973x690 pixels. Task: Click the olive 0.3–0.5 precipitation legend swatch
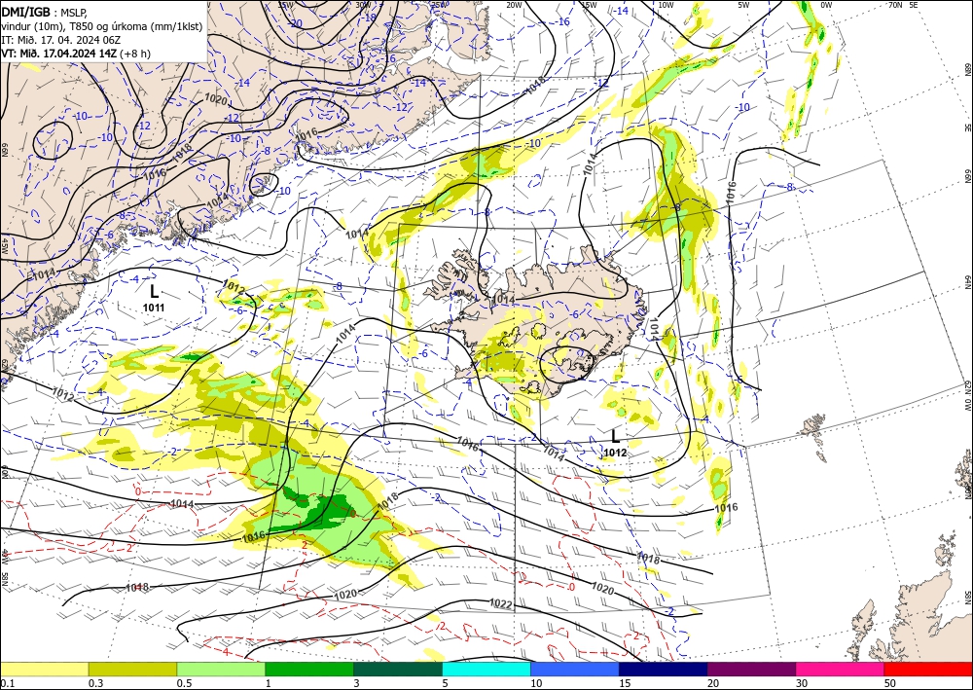[x=132, y=669]
